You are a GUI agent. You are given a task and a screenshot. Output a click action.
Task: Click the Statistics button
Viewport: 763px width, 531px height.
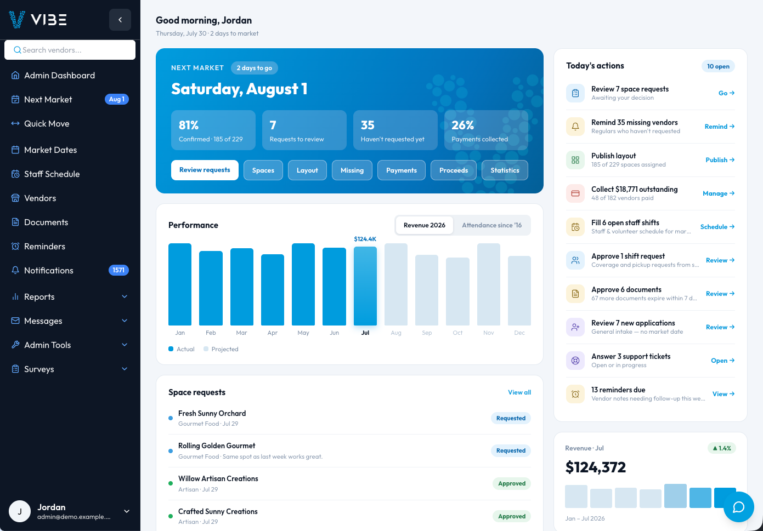pyautogui.click(x=505, y=170)
